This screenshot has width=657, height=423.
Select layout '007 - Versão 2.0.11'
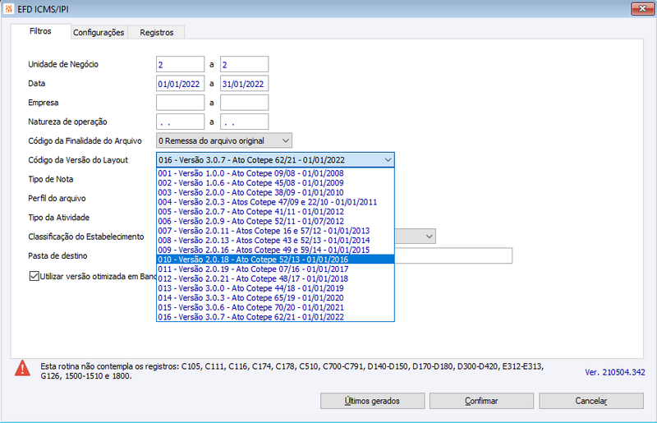275,231
